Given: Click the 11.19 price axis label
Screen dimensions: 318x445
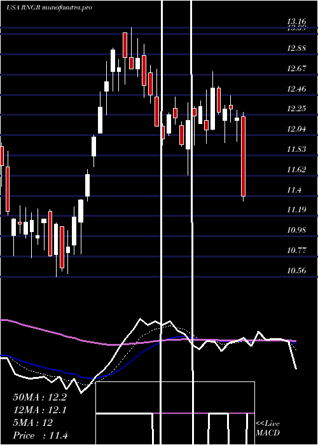Looking at the screenshot, I should click(296, 210).
